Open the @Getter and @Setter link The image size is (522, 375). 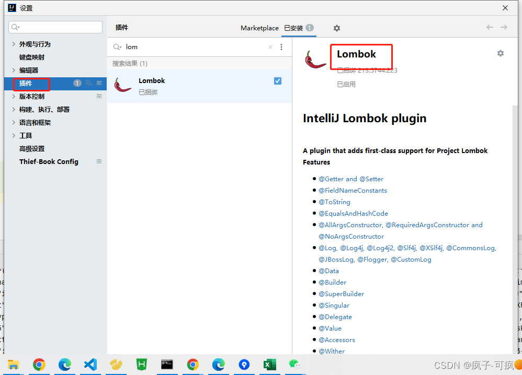(351, 179)
